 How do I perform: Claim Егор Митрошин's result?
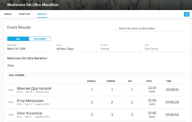[11, 102]
